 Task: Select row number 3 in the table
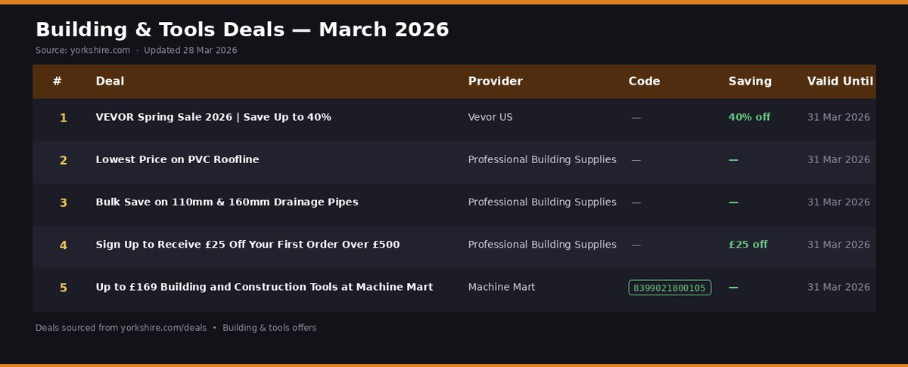pyautogui.click(x=64, y=202)
